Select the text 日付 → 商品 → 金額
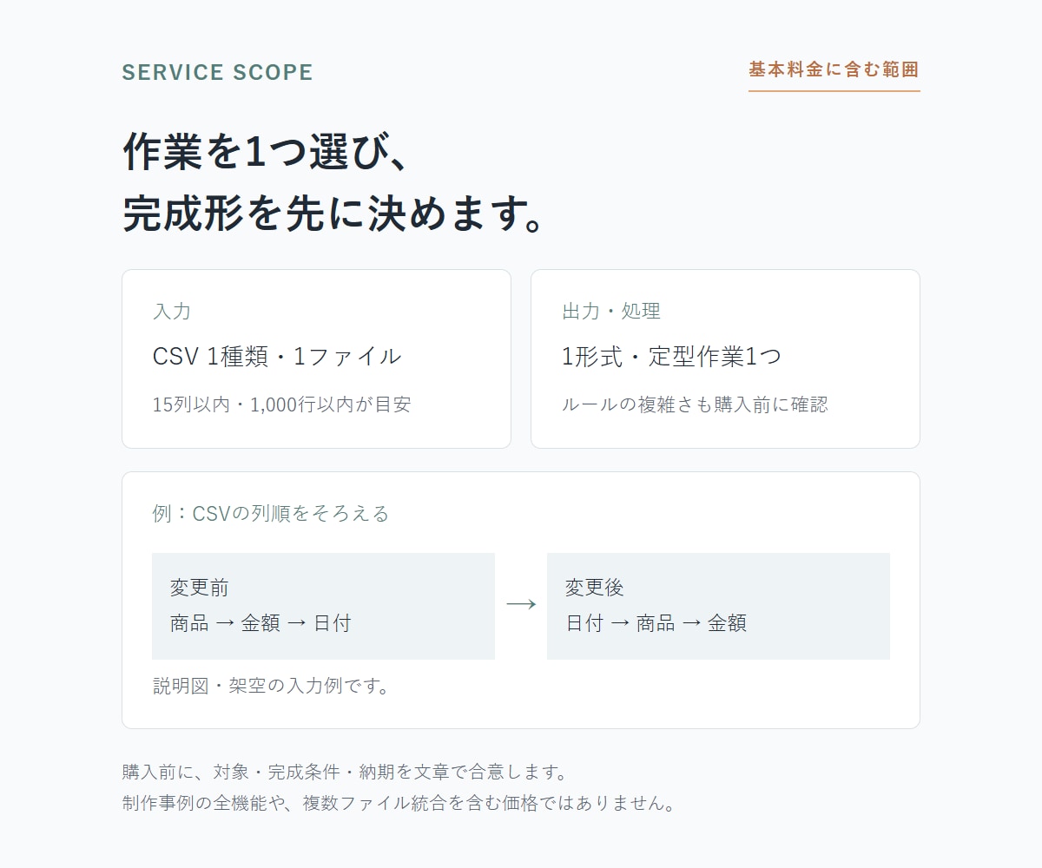1042x868 pixels. 656,622
